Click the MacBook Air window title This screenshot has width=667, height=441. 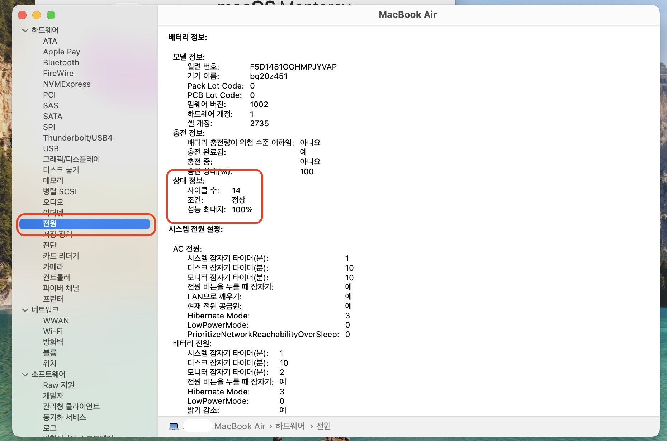tap(408, 15)
